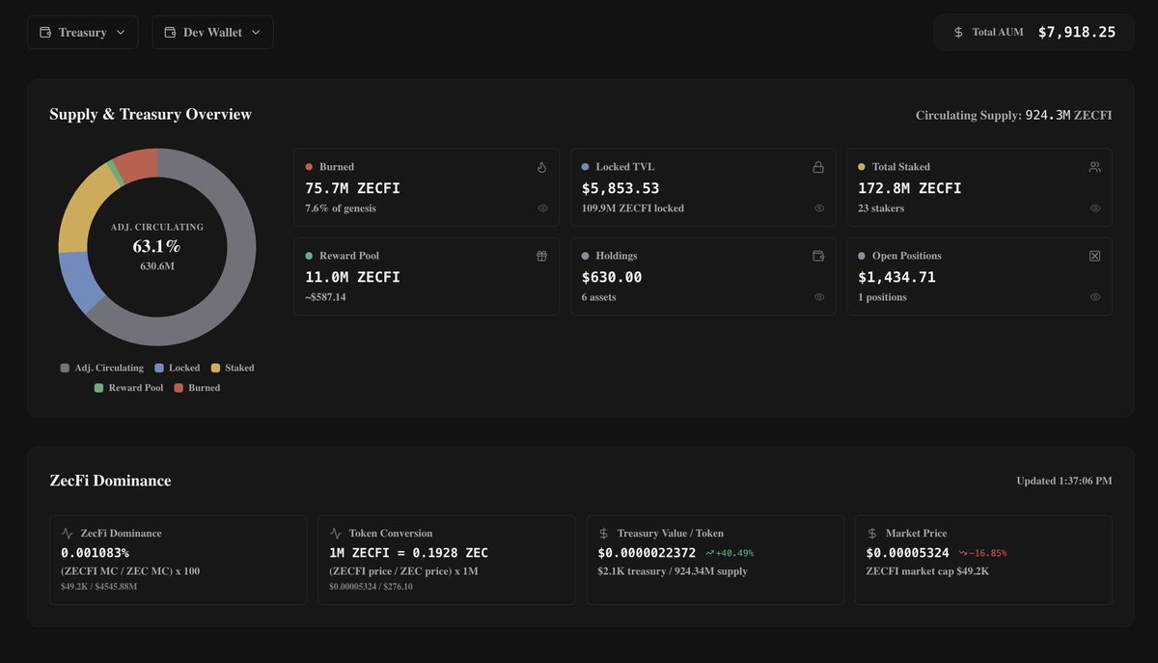Click the red trend-down icon near -16.85%
This screenshot has height=663, width=1158.
point(962,553)
